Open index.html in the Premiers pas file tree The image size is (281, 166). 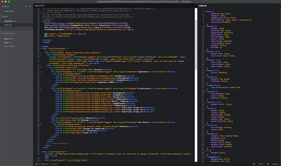8,39
